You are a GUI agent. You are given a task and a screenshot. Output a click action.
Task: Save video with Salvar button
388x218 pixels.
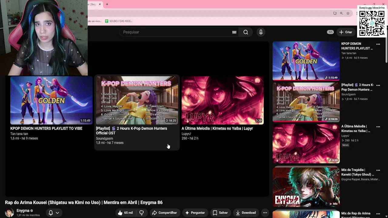(220, 213)
